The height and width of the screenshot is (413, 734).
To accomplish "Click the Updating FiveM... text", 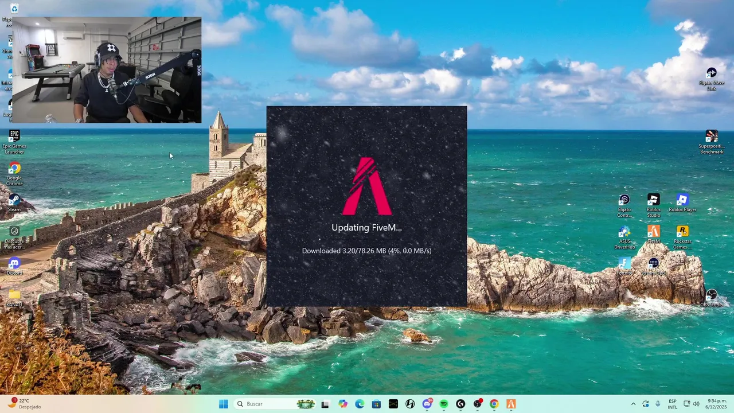I will tap(366, 227).
